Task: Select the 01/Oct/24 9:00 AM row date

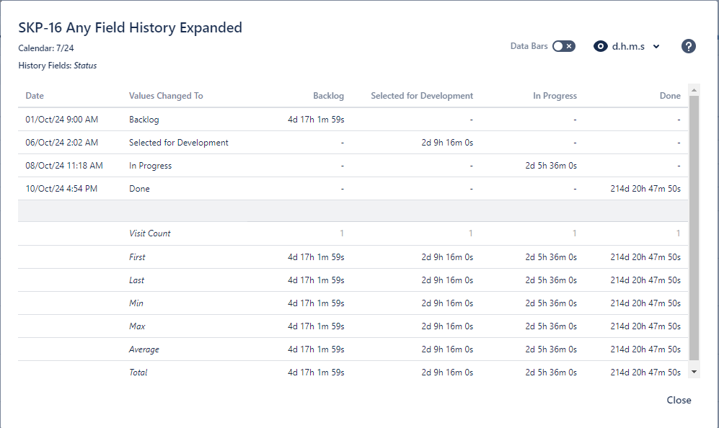Action: click(61, 120)
